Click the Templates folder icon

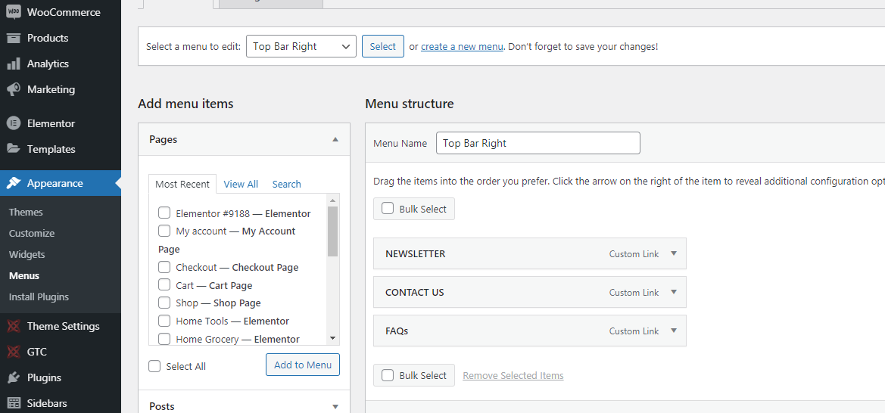[x=13, y=149]
